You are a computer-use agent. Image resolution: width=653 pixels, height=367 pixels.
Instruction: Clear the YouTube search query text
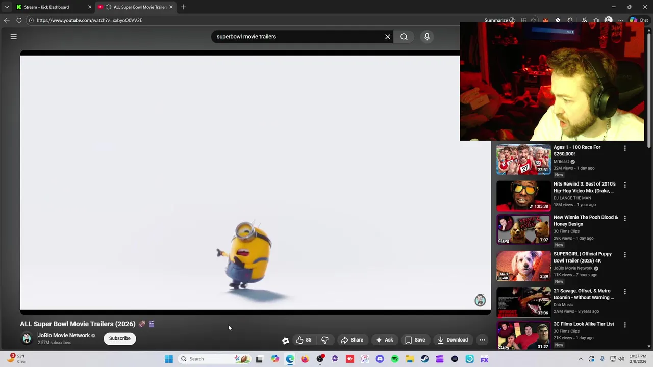(388, 37)
